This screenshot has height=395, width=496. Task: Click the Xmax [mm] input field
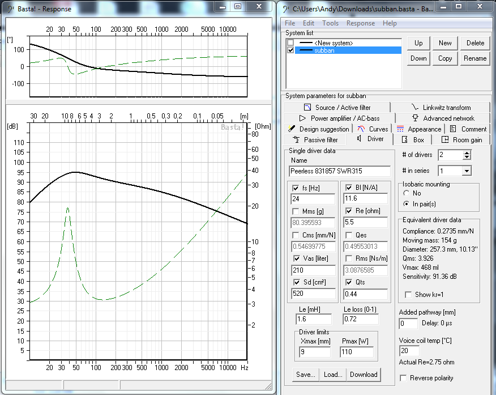(315, 352)
